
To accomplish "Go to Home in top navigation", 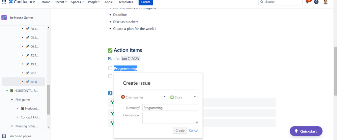I will click(x=46, y=2).
